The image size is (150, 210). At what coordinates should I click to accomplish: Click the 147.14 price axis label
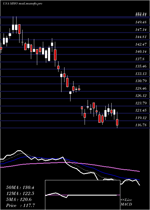coord(141,29)
